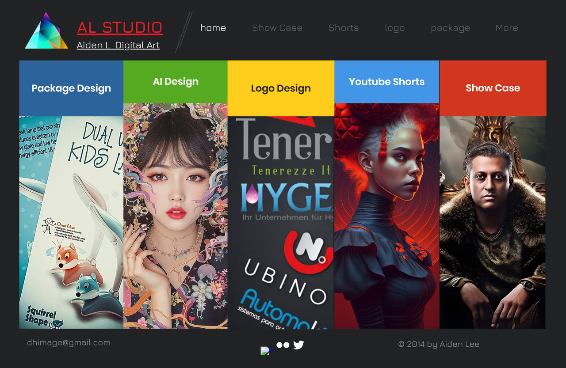Click Aiden L Digital Art subtitle link

point(118,45)
